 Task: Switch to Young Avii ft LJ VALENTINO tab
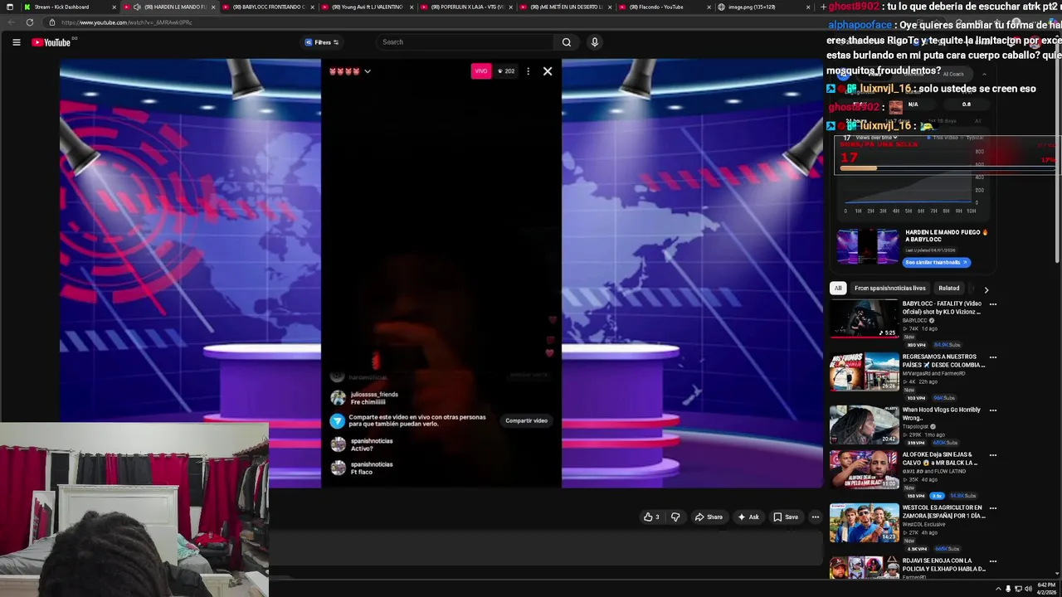coord(367,7)
